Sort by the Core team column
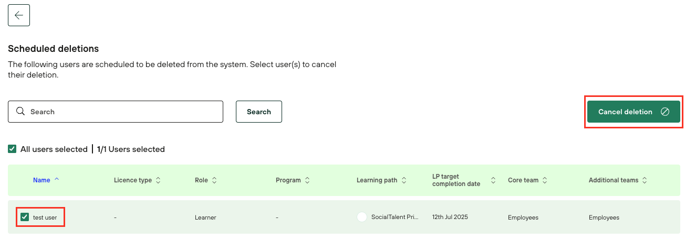 point(545,180)
